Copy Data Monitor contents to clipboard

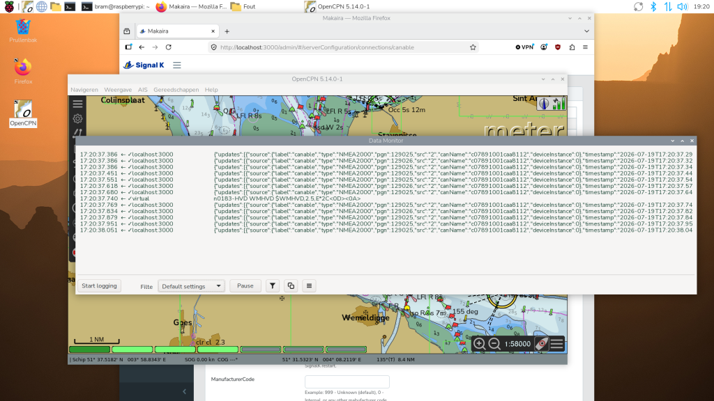(x=291, y=286)
